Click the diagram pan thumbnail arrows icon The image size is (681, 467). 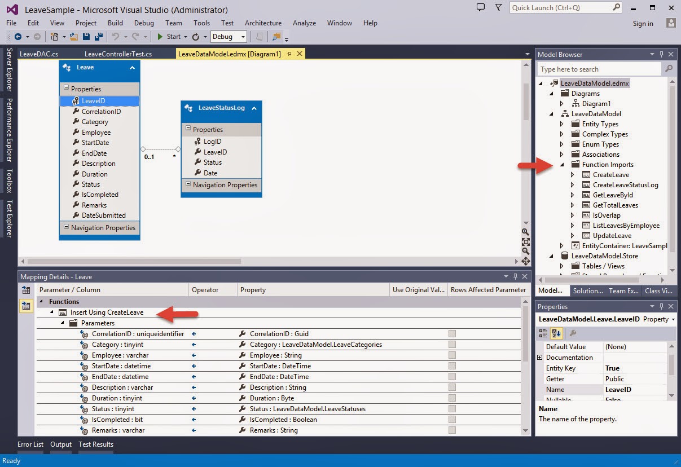pos(525,261)
